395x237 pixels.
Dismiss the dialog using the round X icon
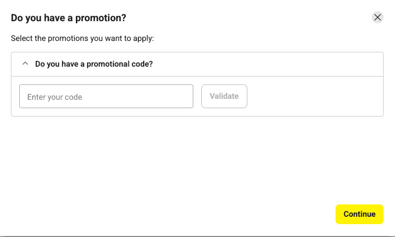click(x=377, y=17)
